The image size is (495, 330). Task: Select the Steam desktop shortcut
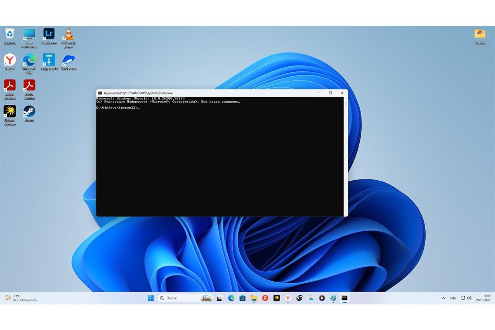click(29, 114)
